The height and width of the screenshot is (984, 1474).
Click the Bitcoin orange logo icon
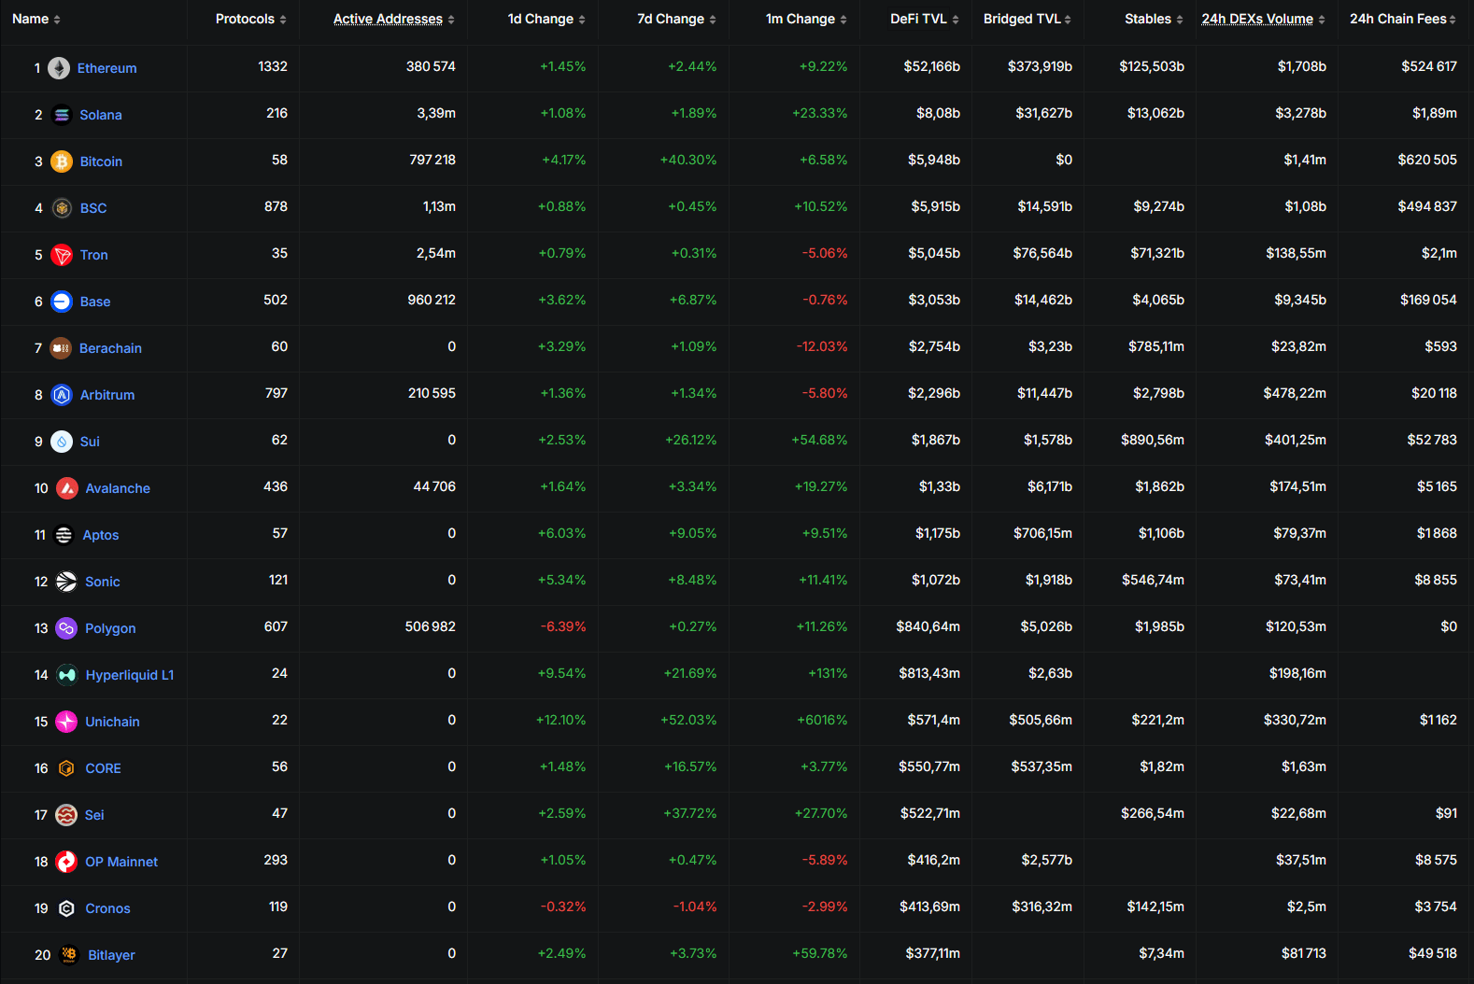pos(62,162)
